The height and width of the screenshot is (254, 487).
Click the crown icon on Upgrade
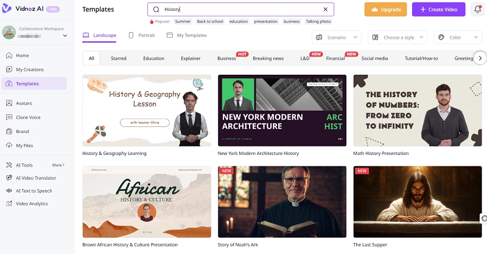coord(374,10)
